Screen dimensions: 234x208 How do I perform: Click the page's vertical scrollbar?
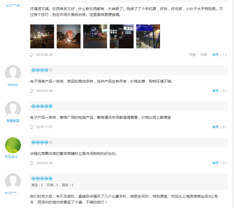[233, 104]
